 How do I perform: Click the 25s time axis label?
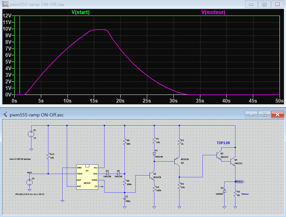coord(147,101)
